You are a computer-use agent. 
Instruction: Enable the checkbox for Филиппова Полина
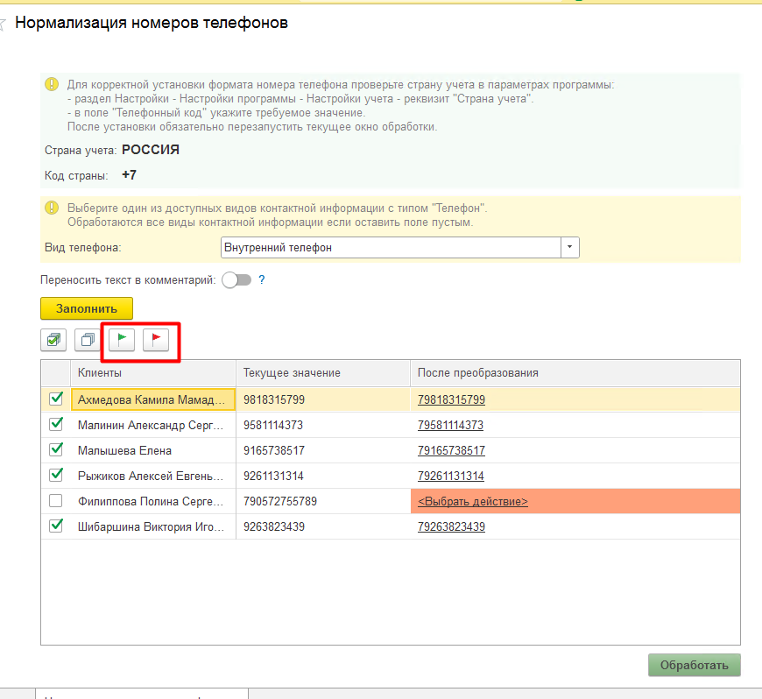(x=56, y=501)
